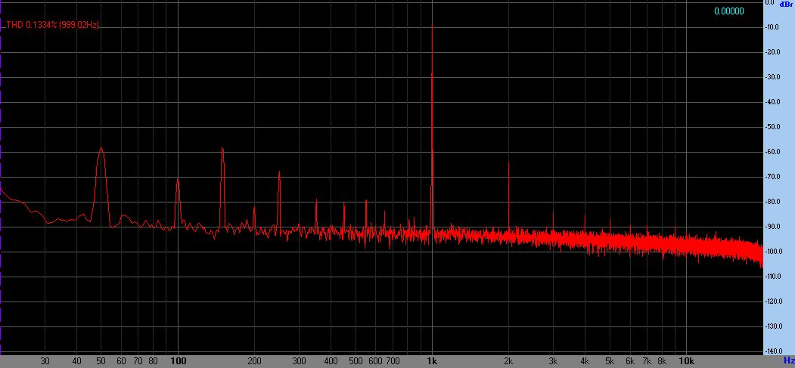This screenshot has height=368, width=795.
Task: Click the tip of the 2 kHz harmonic spike
Action: (x=508, y=161)
